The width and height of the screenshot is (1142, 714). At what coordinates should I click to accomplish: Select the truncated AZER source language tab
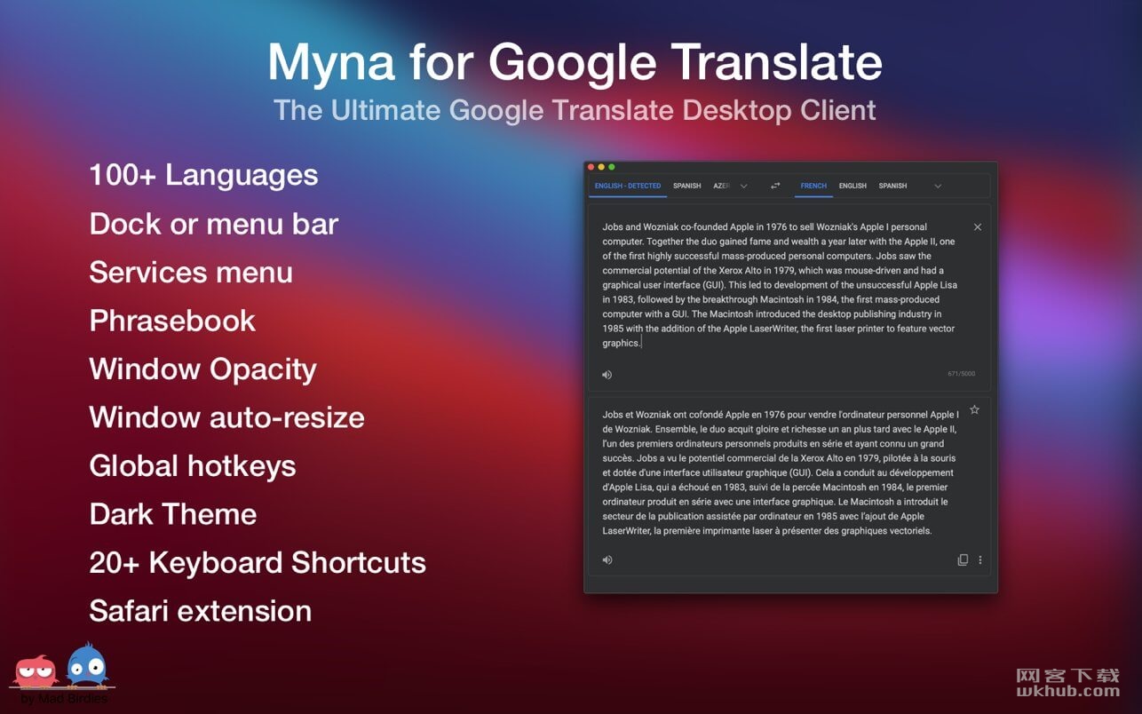(721, 186)
